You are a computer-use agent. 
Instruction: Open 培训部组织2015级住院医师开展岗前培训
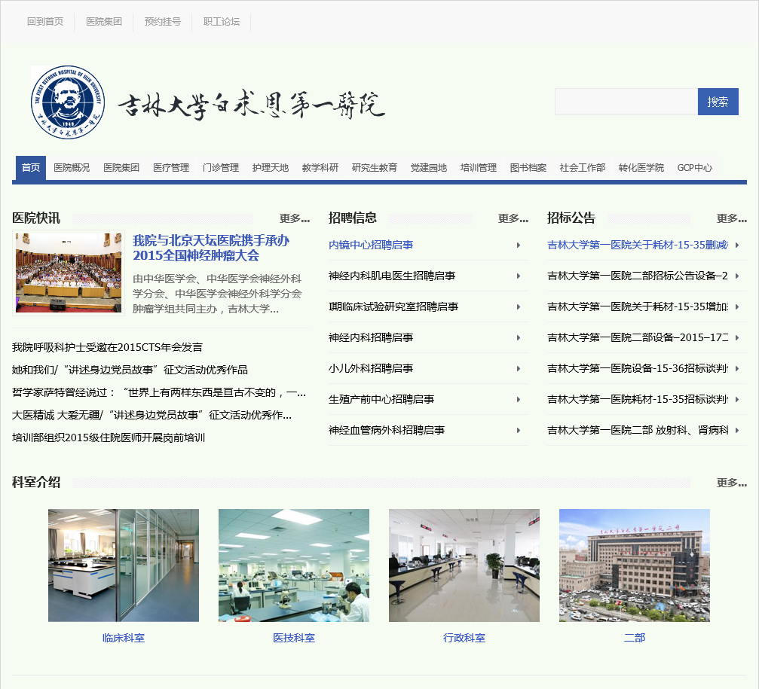pyautogui.click(x=109, y=438)
